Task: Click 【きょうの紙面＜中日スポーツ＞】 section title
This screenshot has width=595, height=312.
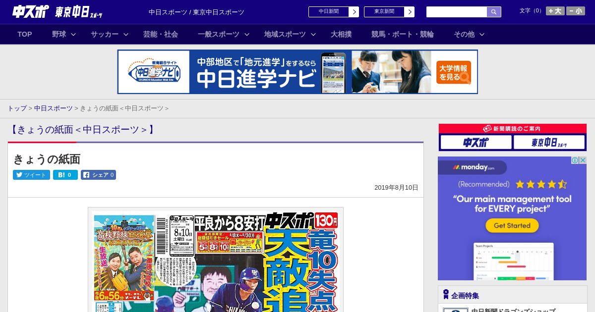Action: 82,130
